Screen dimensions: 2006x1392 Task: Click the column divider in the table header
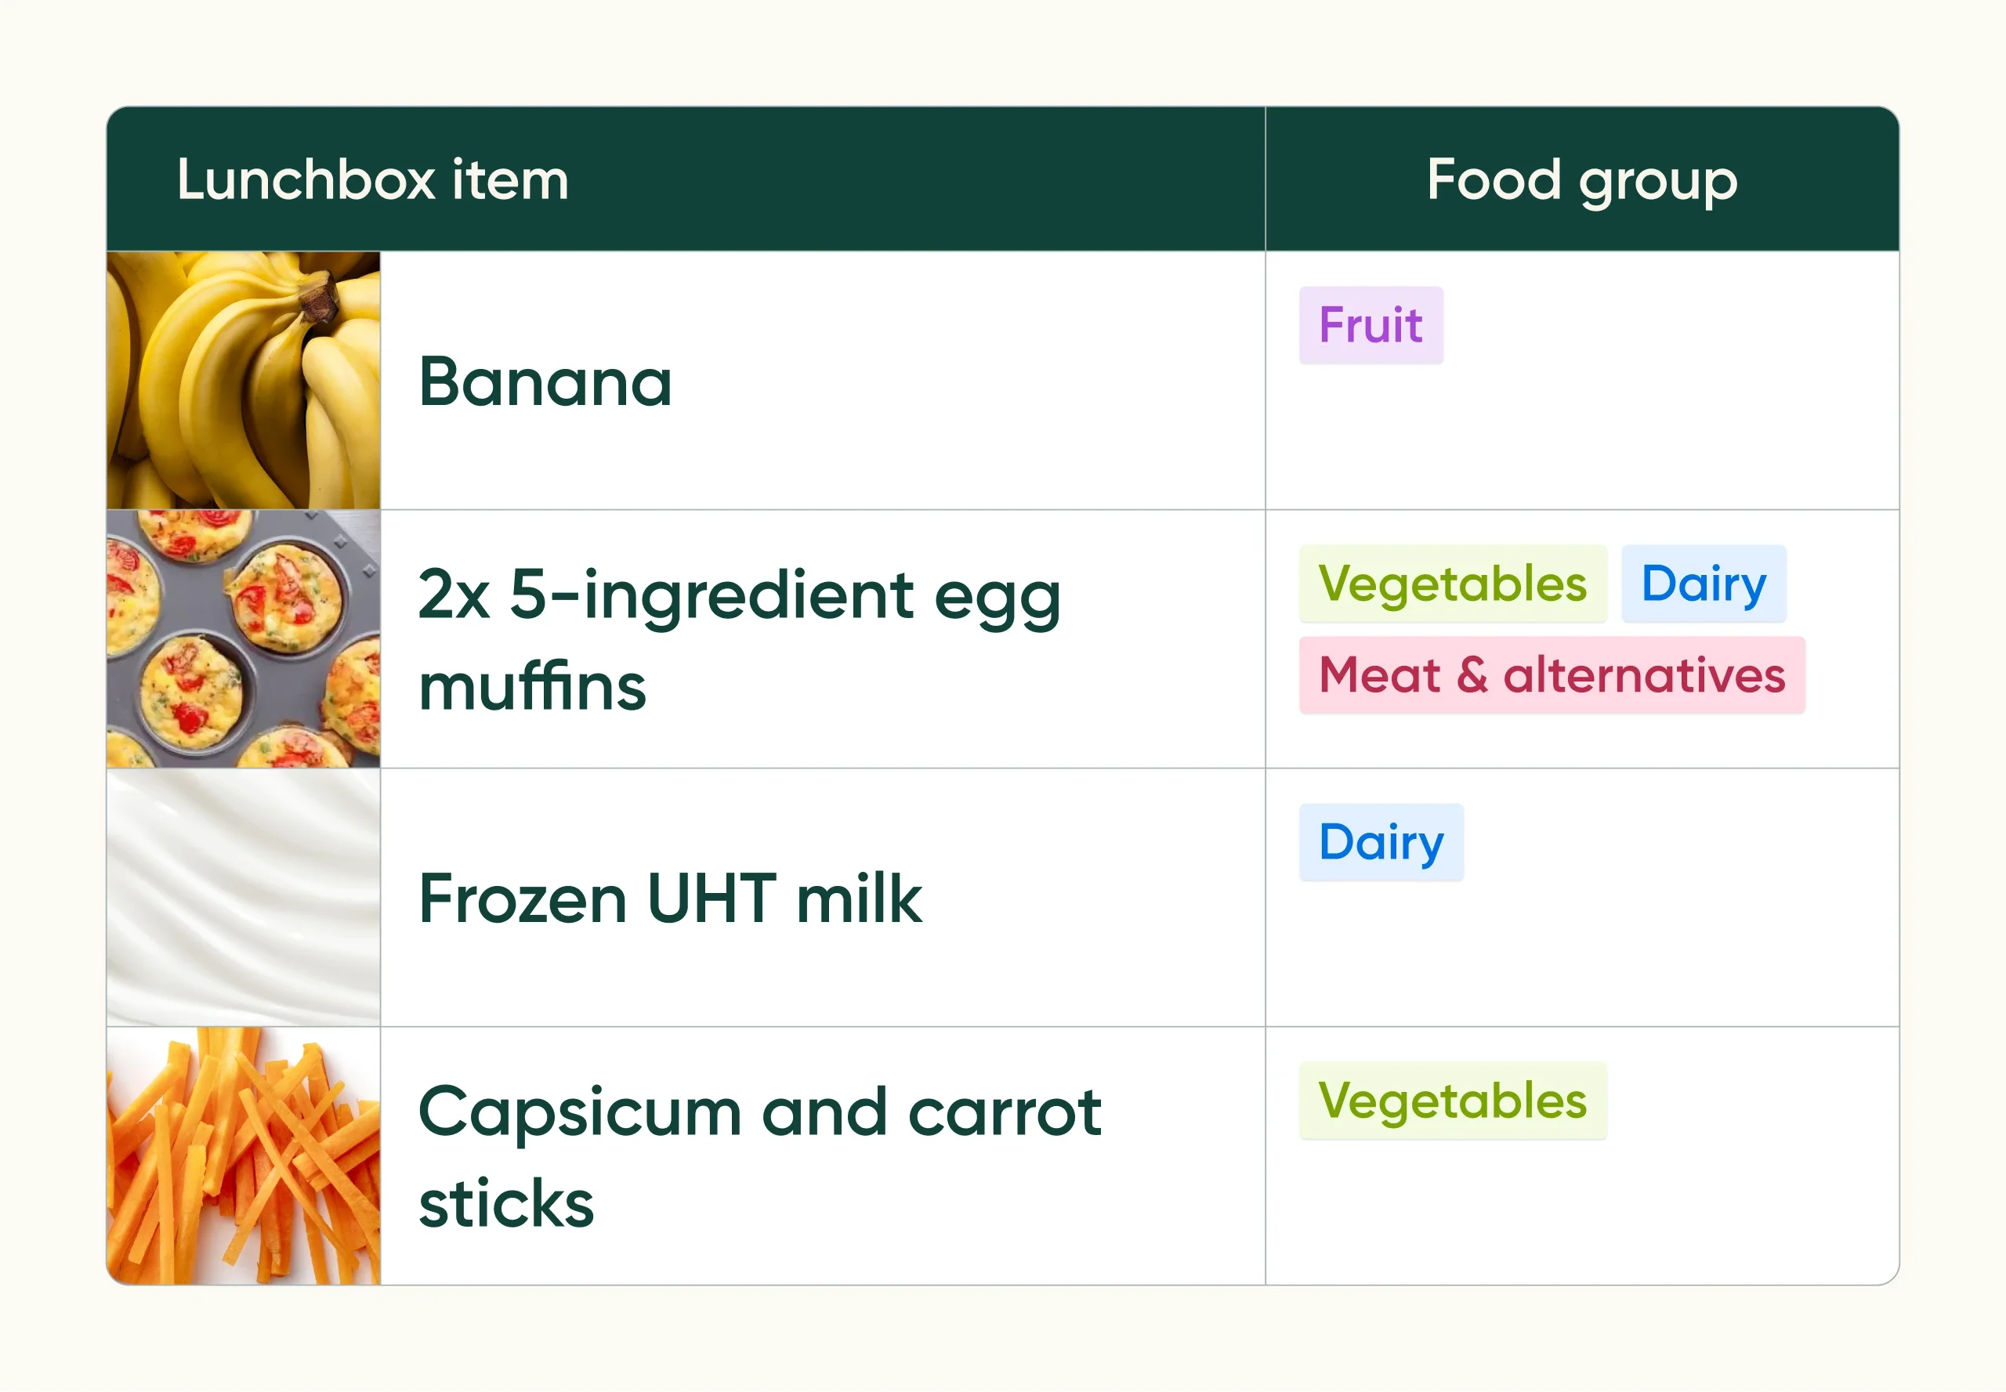point(1266,179)
